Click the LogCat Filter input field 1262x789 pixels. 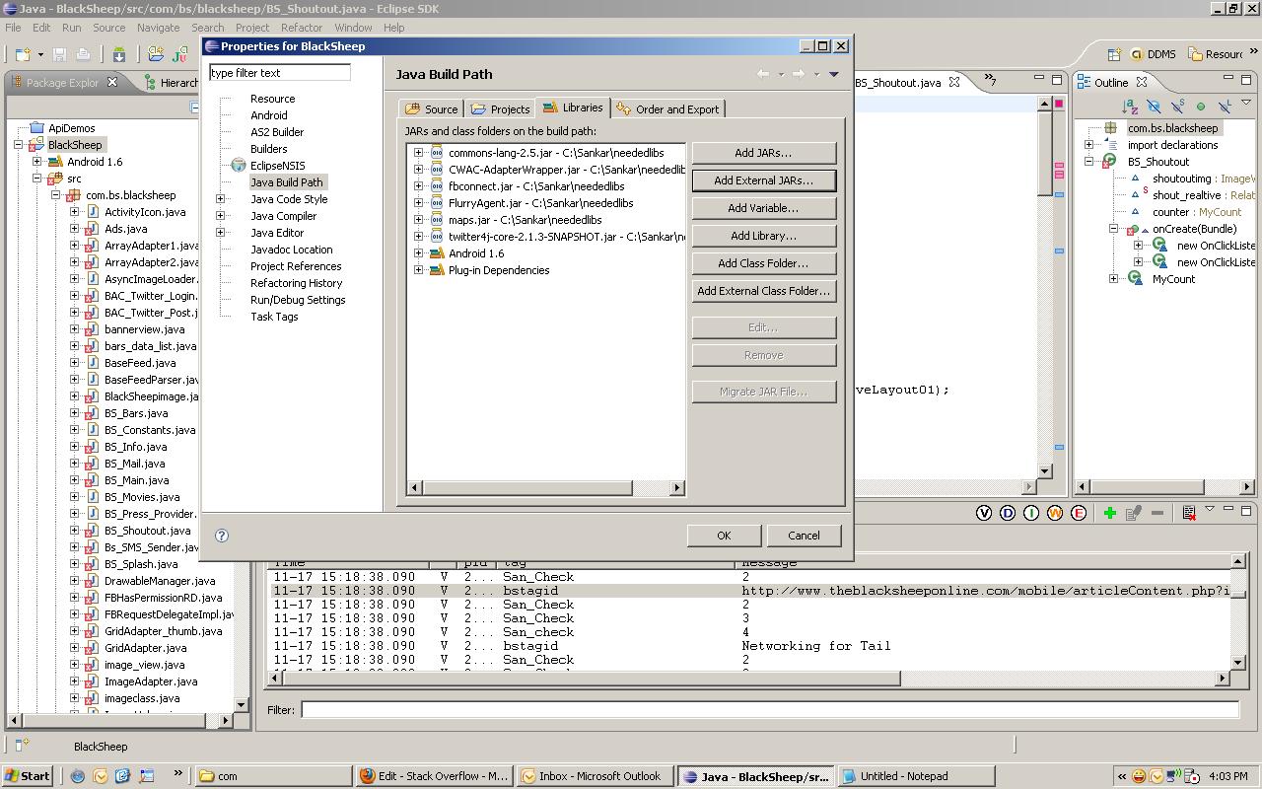coord(769,709)
